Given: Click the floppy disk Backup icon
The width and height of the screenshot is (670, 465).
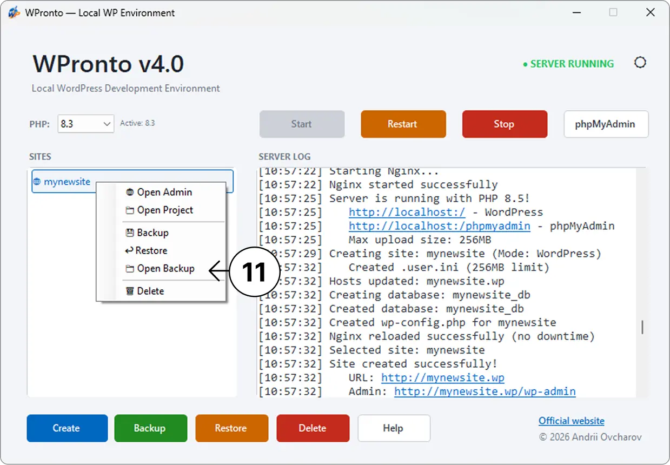Looking at the screenshot, I should pos(130,233).
